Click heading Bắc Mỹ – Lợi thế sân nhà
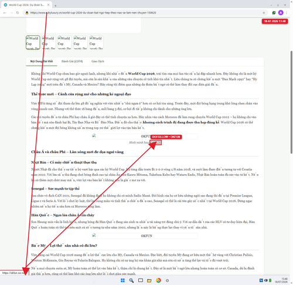The height and width of the screenshot is (285, 293). (x=64, y=246)
